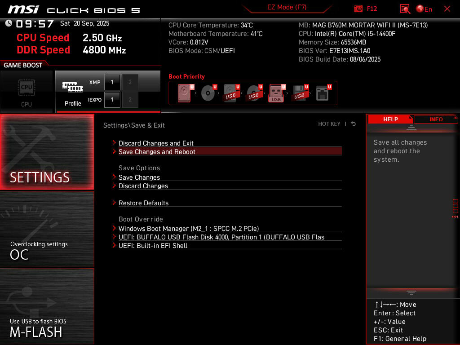Switch to the HELP tab
The image size is (460, 345).
coord(390,119)
